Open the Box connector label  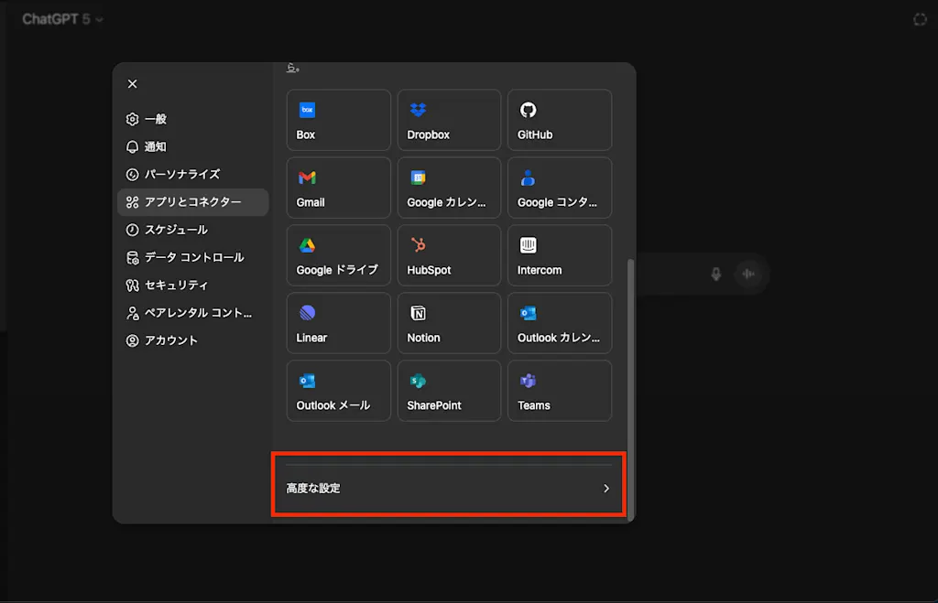(x=306, y=135)
